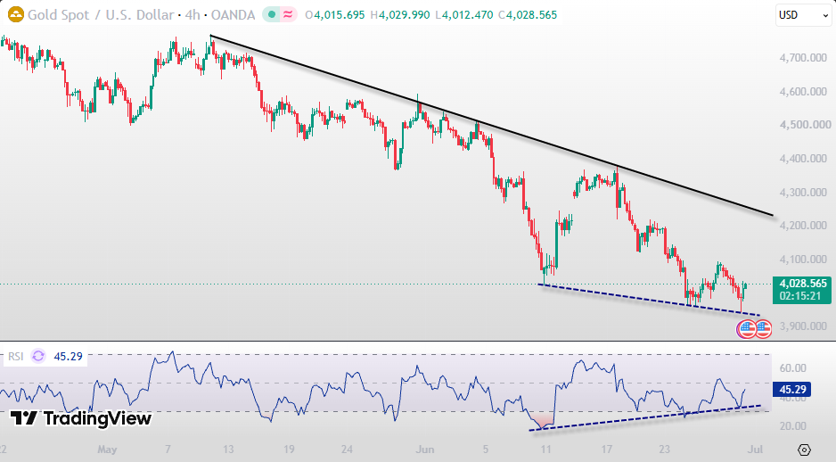Click the RSI indicator refresh icon
The image size is (836, 462).
point(38,356)
